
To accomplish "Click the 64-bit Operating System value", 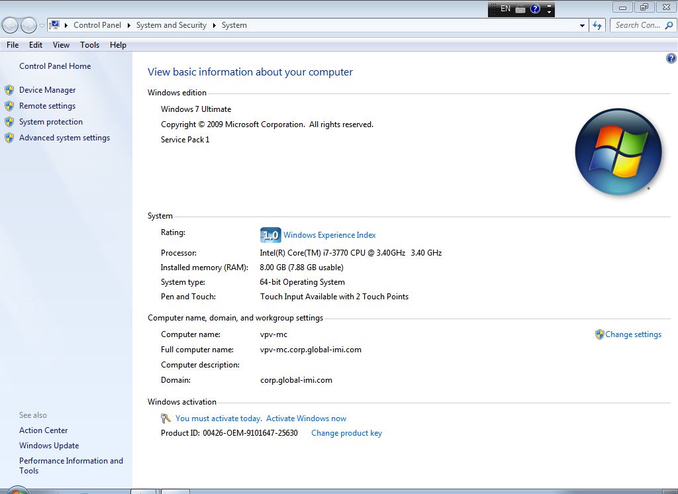I will click(302, 282).
